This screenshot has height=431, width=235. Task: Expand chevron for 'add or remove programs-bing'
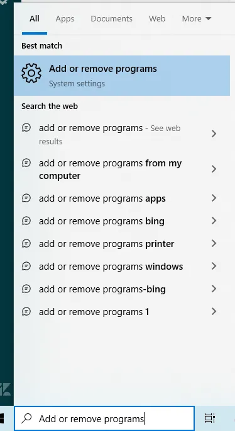coord(214,289)
